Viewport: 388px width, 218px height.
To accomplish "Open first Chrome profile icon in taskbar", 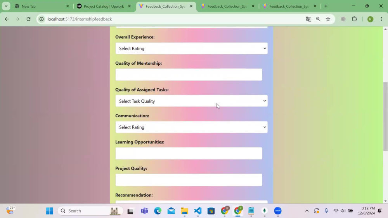I will 225,211.
